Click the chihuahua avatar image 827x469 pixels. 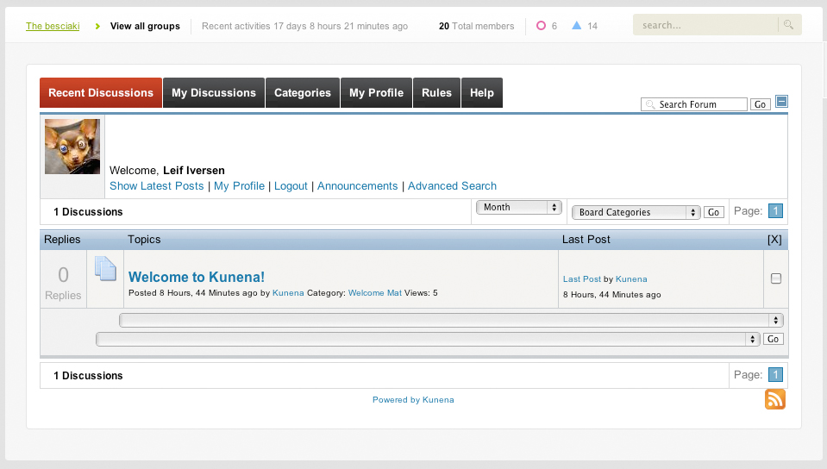pos(72,147)
